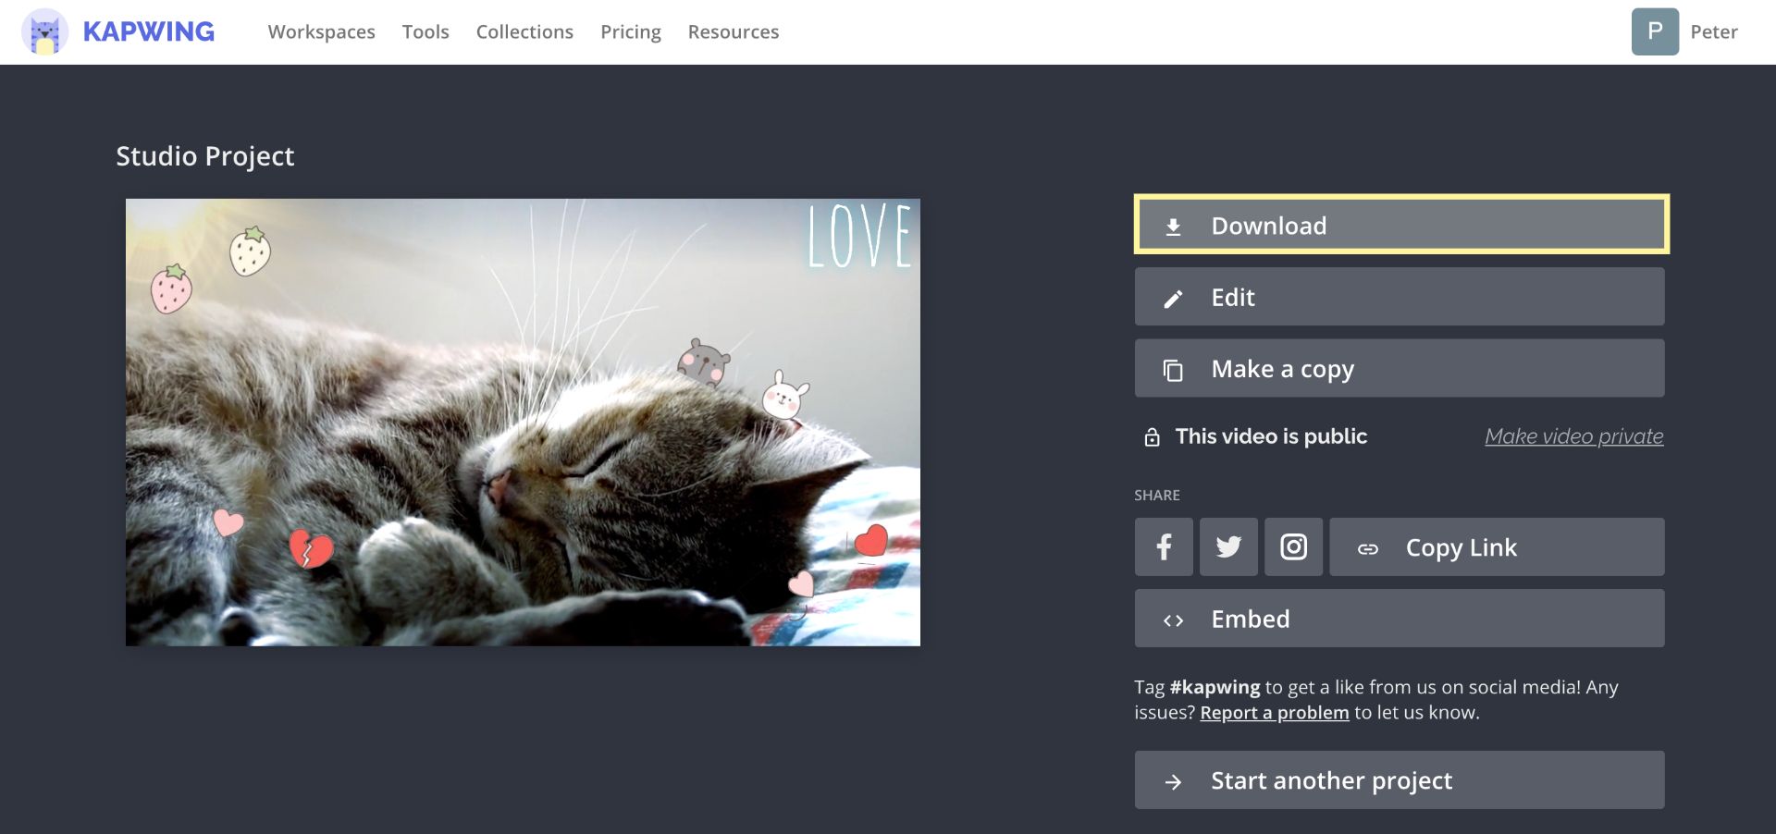The width and height of the screenshot is (1776, 834).
Task: Click the Embed code brackets icon
Action: point(1173,620)
